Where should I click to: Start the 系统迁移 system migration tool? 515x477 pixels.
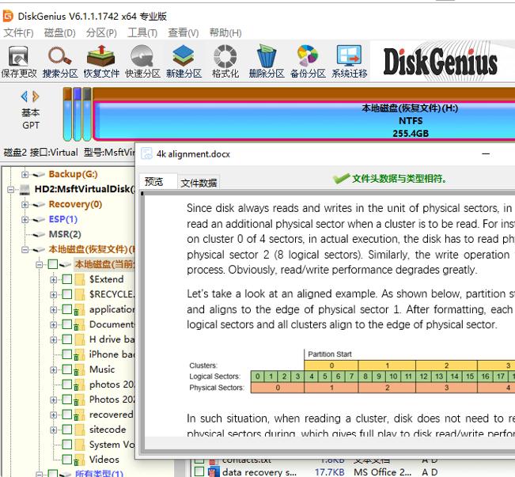(349, 62)
